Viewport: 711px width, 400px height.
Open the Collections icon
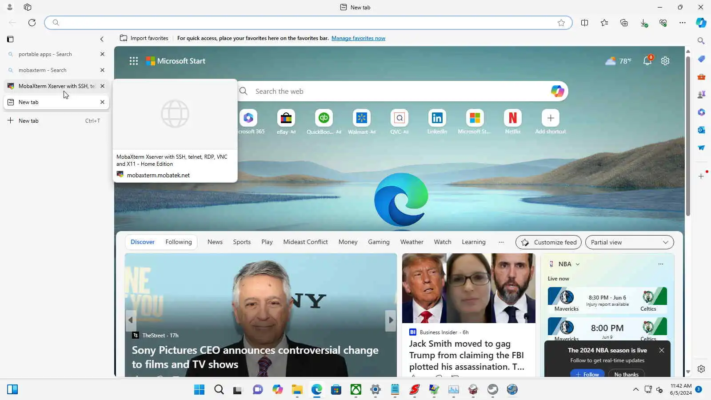click(624, 23)
